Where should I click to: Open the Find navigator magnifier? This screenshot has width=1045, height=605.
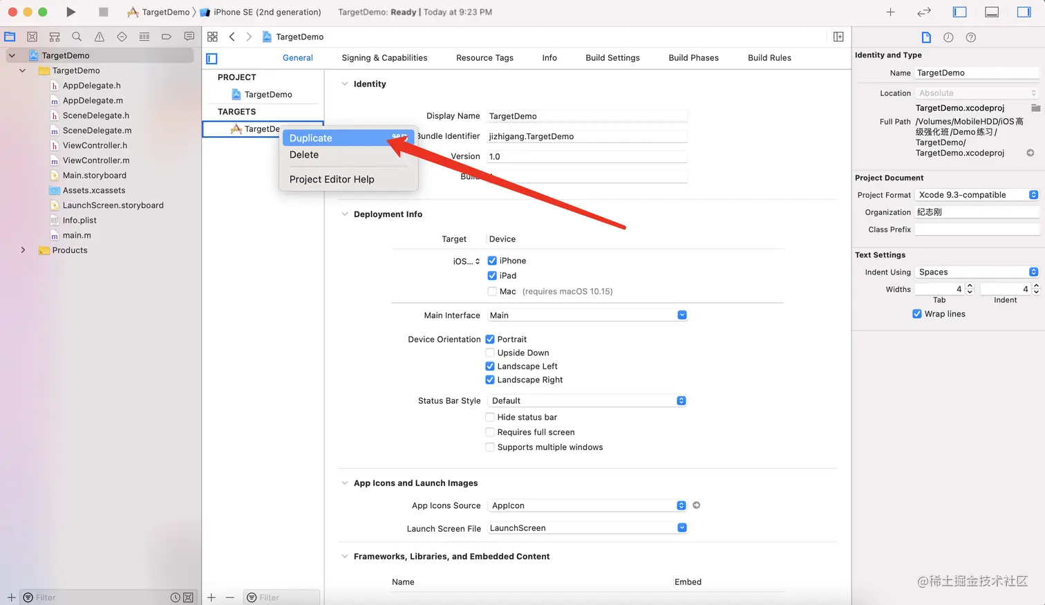77,37
